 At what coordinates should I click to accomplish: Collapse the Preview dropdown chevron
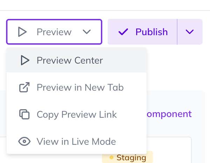[86, 32]
